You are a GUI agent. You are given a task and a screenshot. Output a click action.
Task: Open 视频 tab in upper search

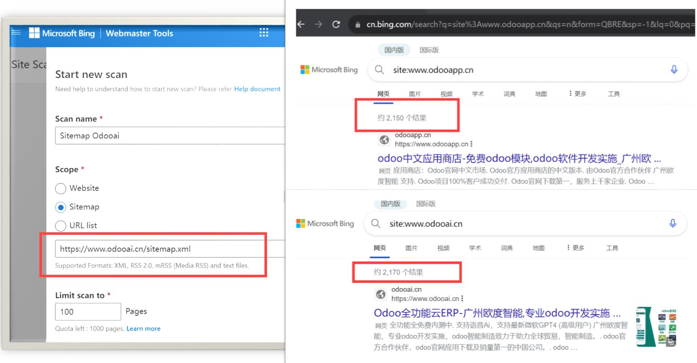[x=446, y=94]
